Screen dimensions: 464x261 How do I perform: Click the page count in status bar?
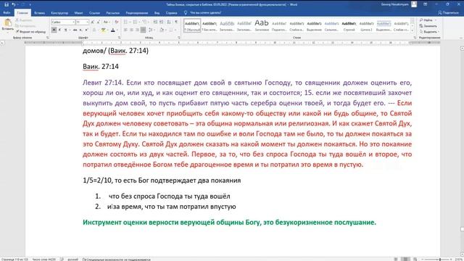tap(14, 260)
